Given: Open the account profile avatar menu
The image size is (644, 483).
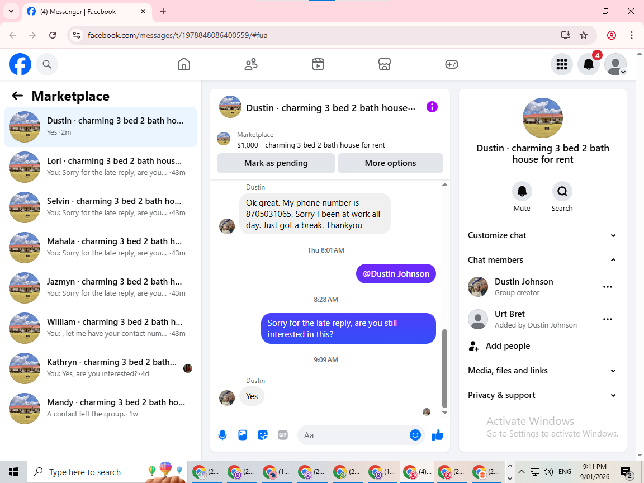Looking at the screenshot, I should 615,64.
